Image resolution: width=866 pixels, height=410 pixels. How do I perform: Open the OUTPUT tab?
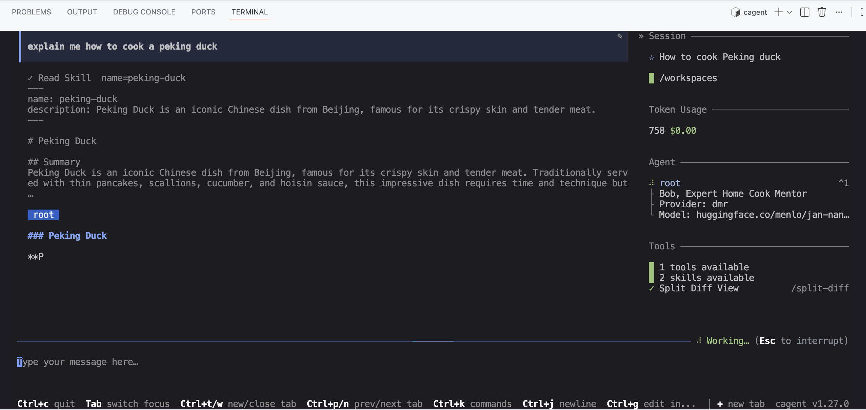[82, 12]
